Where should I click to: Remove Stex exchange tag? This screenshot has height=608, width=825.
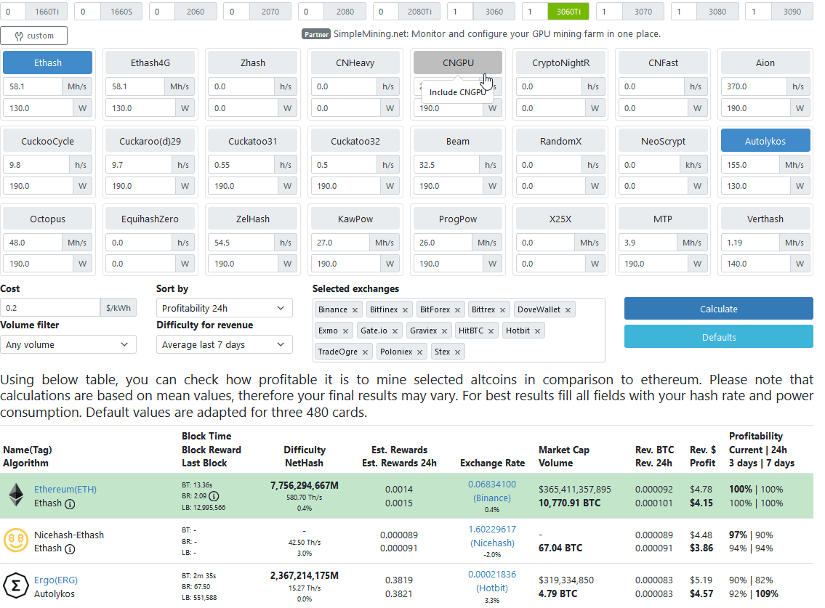point(458,352)
